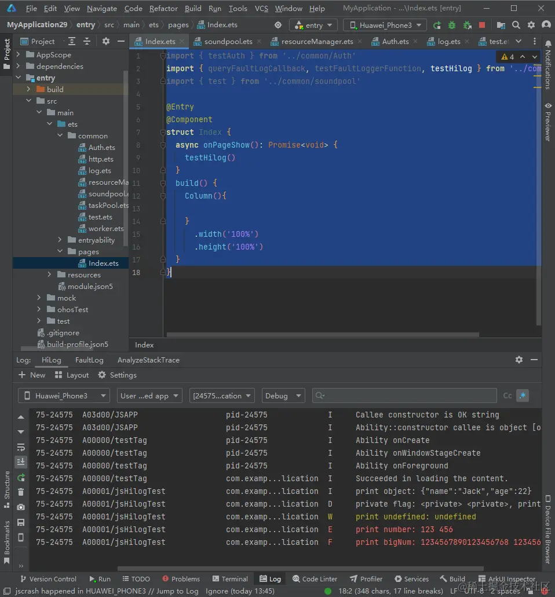Click the green Debug bug icon
The image size is (555, 597).
(x=452, y=25)
